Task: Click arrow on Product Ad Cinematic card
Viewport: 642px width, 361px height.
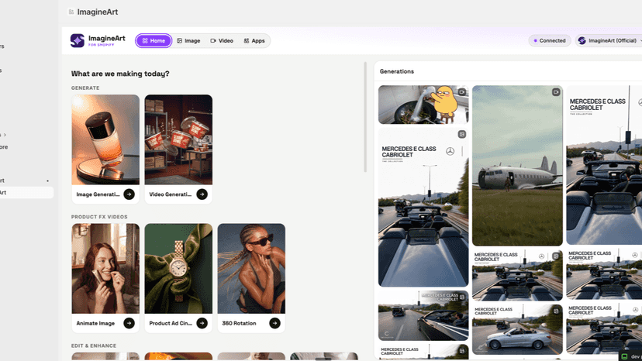Action: pos(202,323)
